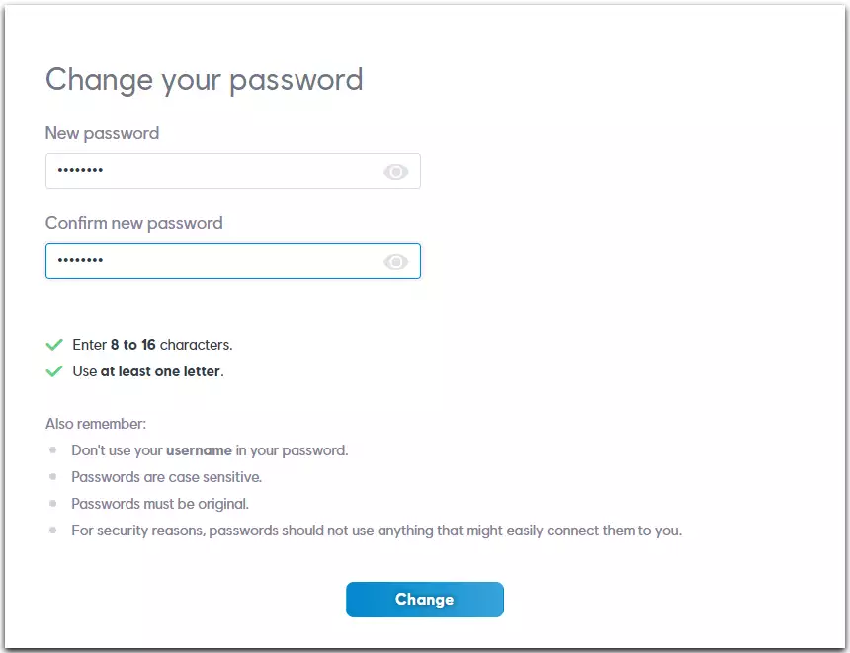Screen dimensions: 850x653
Task: Click the "Use at least one letter" requirement
Action: pyautogui.click(x=148, y=371)
